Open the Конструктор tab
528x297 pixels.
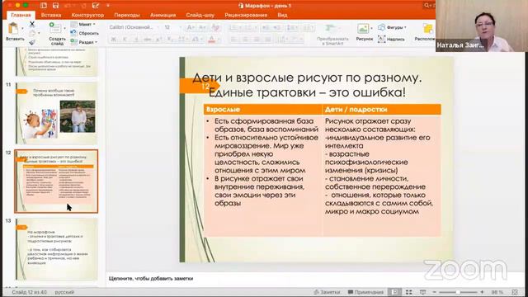[x=87, y=15]
